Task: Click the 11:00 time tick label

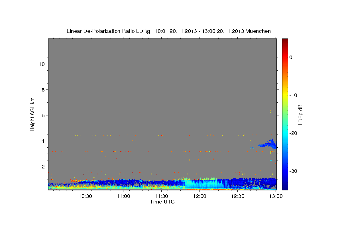Action: point(123,196)
